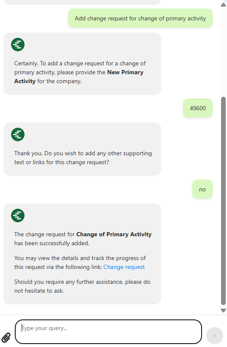Click the 'Should you require any further assistance' text

82,286
